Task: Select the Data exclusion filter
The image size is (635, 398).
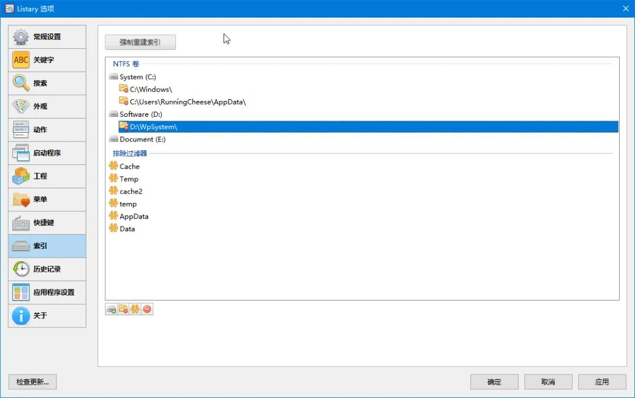Action: pyautogui.click(x=127, y=229)
